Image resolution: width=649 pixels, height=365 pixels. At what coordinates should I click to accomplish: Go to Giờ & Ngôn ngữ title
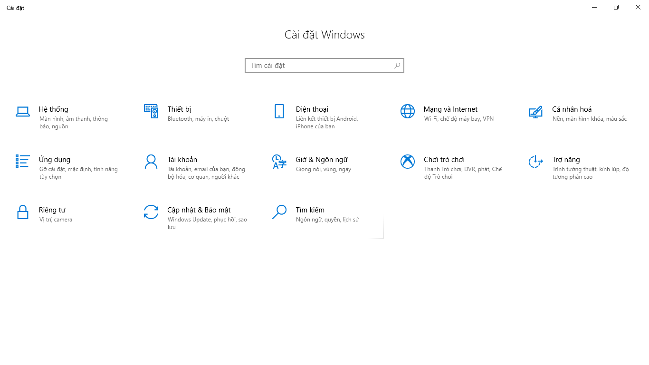point(322,160)
